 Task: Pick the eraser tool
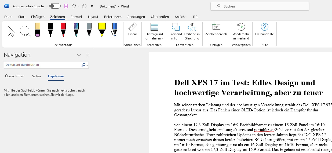coord(38,30)
